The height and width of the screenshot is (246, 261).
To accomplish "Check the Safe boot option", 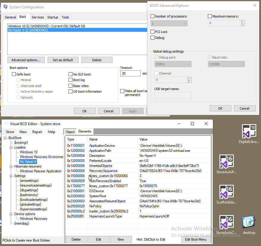I will coord(14,74).
